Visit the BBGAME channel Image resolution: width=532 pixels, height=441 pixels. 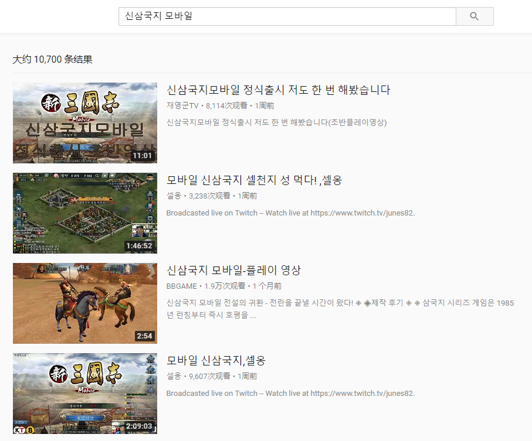click(181, 286)
